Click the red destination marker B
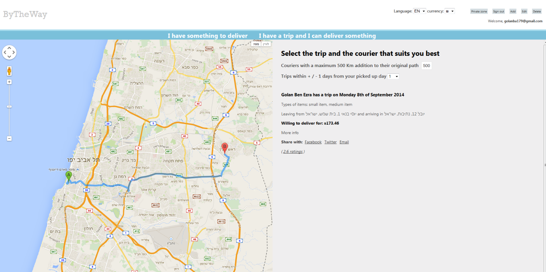 click(225, 148)
